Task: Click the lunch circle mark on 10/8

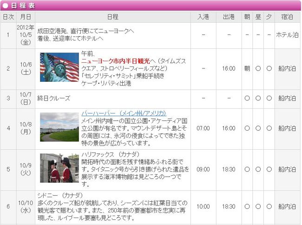Action: [x=258, y=128]
